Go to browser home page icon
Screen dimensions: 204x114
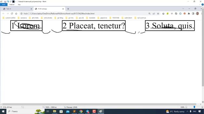(16, 14)
